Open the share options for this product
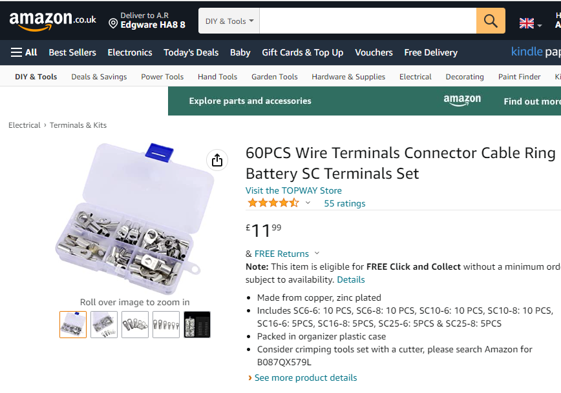Viewport: 561px width, 393px height. coord(217,160)
